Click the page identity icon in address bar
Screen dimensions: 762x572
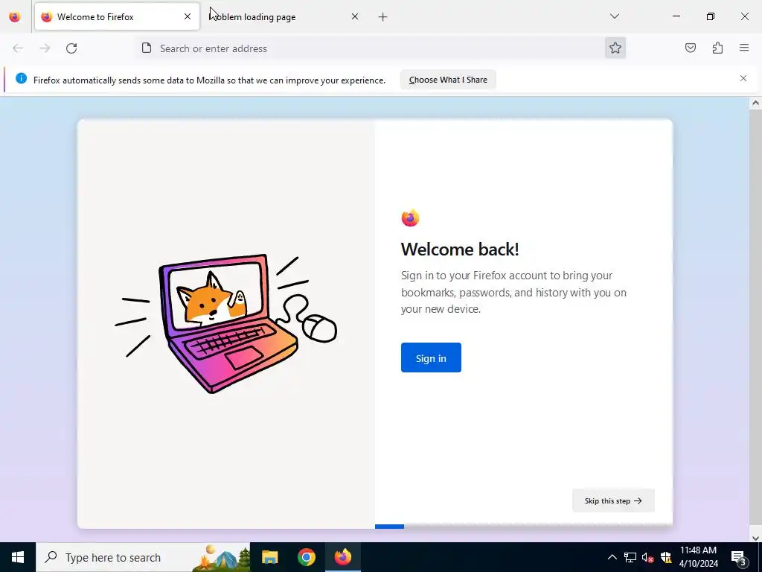147,48
